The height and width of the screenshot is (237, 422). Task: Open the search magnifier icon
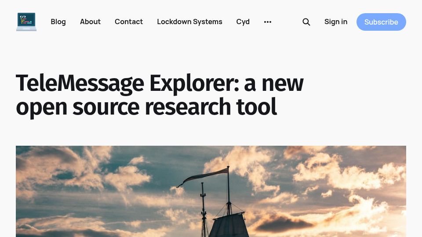(306, 22)
